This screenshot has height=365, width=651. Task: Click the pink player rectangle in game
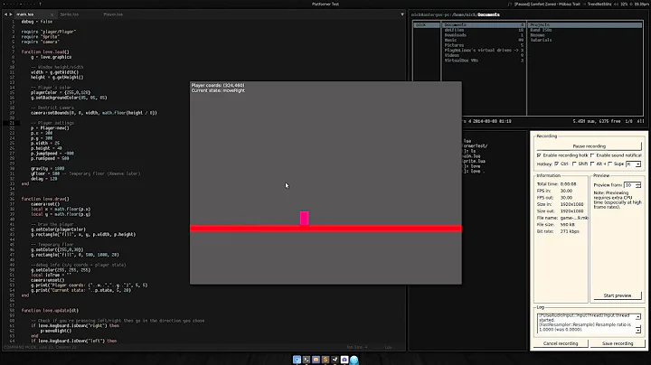(x=305, y=219)
